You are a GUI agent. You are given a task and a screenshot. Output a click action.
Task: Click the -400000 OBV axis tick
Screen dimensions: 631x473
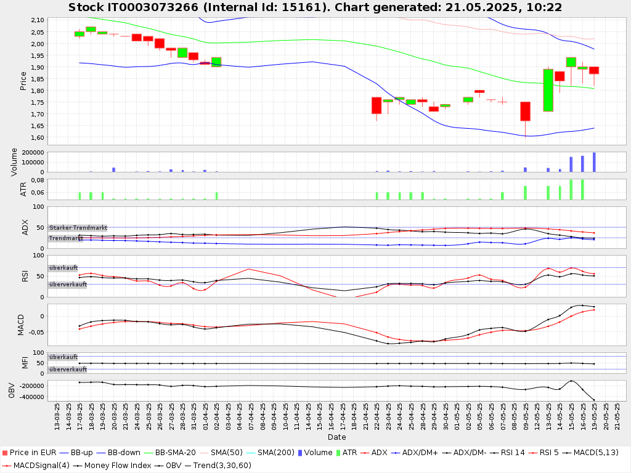click(31, 397)
